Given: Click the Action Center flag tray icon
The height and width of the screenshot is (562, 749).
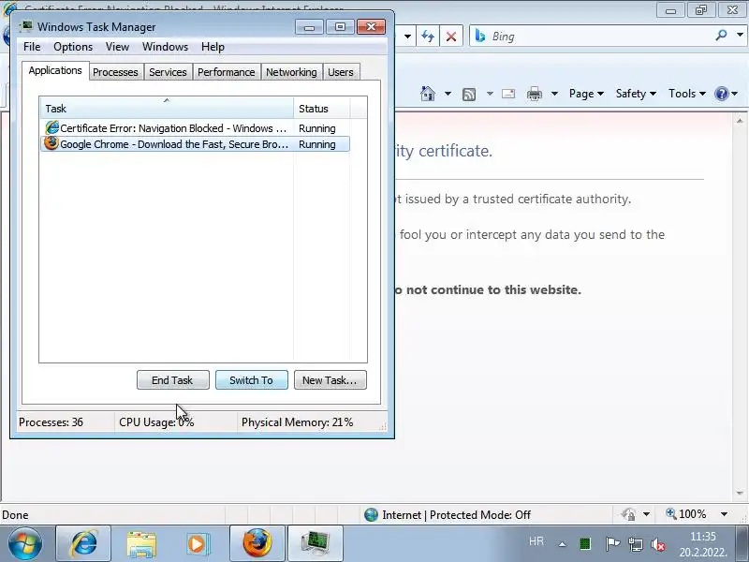Looking at the screenshot, I should click(x=612, y=544).
